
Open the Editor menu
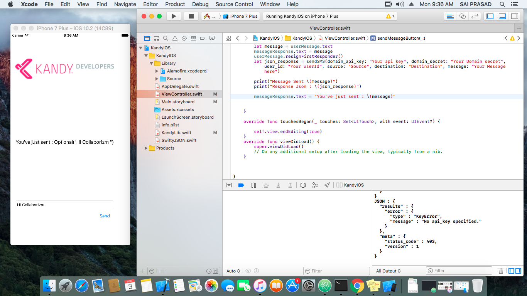pos(150,4)
